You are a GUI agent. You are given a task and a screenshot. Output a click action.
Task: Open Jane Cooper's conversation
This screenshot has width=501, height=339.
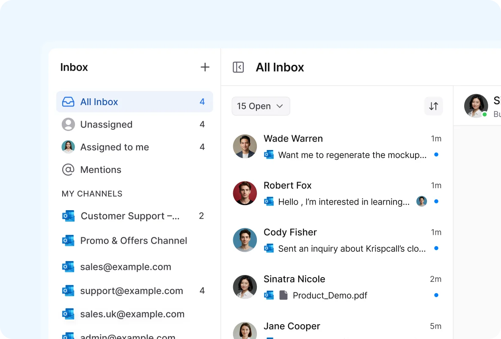(337, 330)
